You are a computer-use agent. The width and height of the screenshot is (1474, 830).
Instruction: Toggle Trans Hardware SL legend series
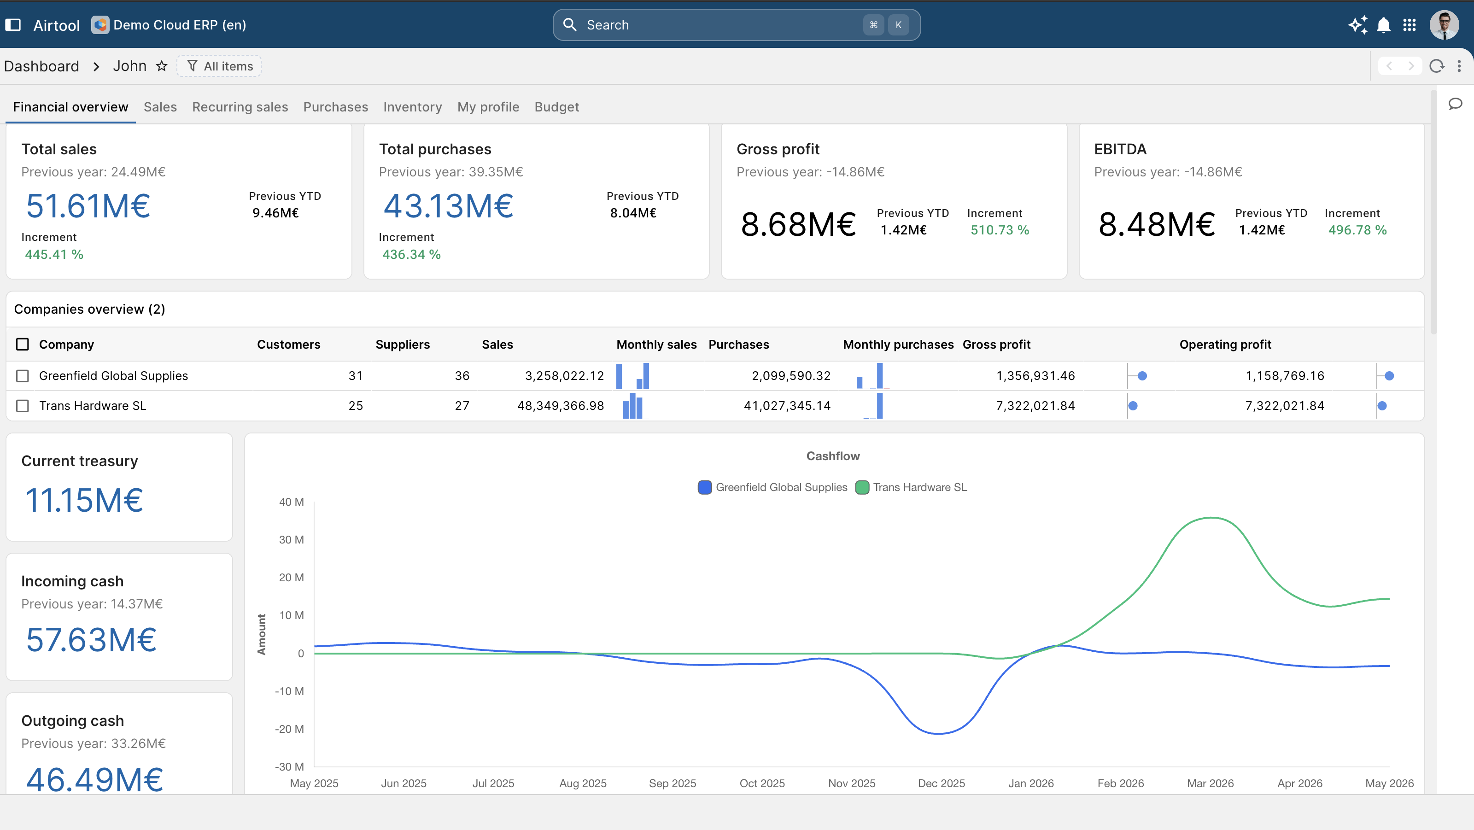(911, 487)
